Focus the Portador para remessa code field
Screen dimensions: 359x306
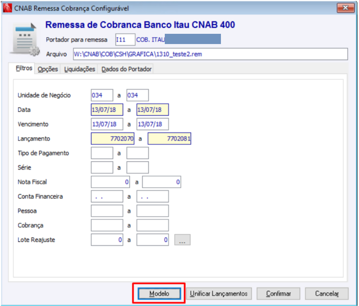[125, 40]
